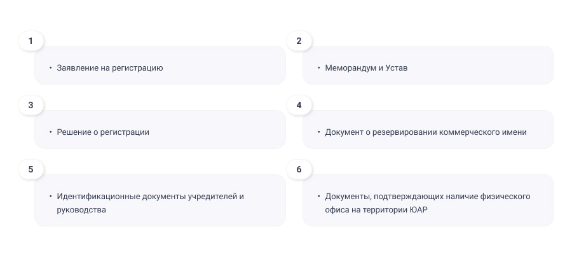Click bullet dot before 'Заявление на регистрацию'

(x=50, y=67)
